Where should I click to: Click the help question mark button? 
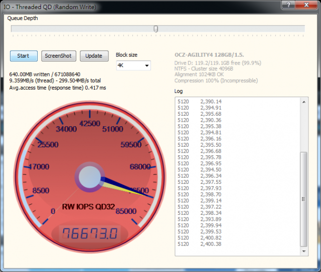coord(288,5)
